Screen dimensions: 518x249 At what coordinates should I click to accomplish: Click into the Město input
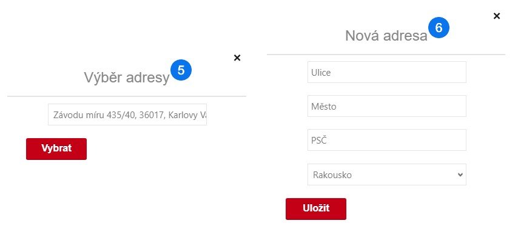coord(386,106)
